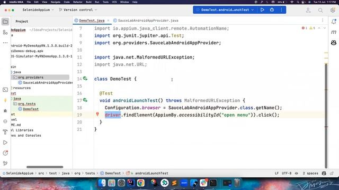
Task: Open the Maven tool window
Action: point(334,32)
